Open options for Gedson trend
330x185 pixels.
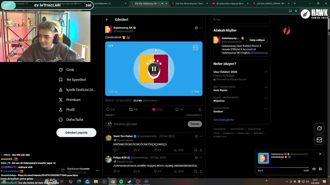pos(266,108)
